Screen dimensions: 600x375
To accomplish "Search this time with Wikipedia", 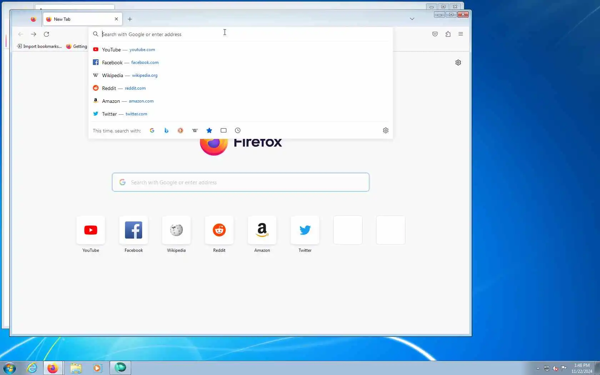I will click(x=195, y=131).
